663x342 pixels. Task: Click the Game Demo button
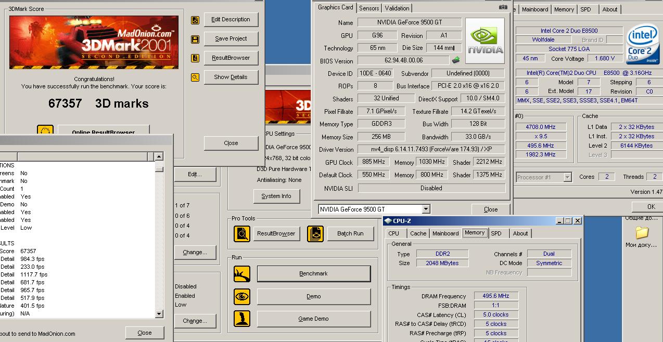click(x=314, y=319)
